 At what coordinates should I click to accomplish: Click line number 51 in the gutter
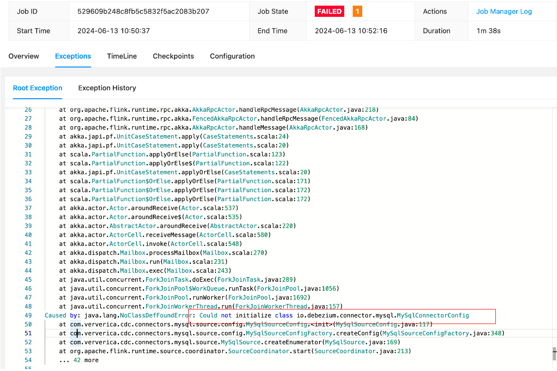(x=28, y=333)
